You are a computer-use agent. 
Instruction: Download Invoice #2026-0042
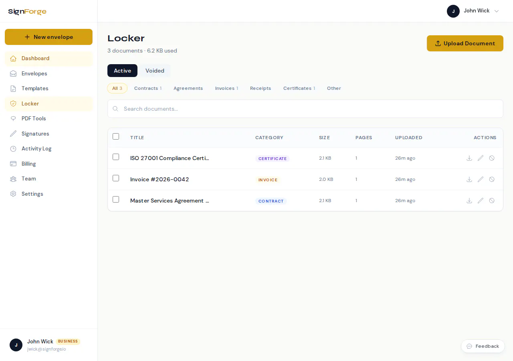point(469,179)
